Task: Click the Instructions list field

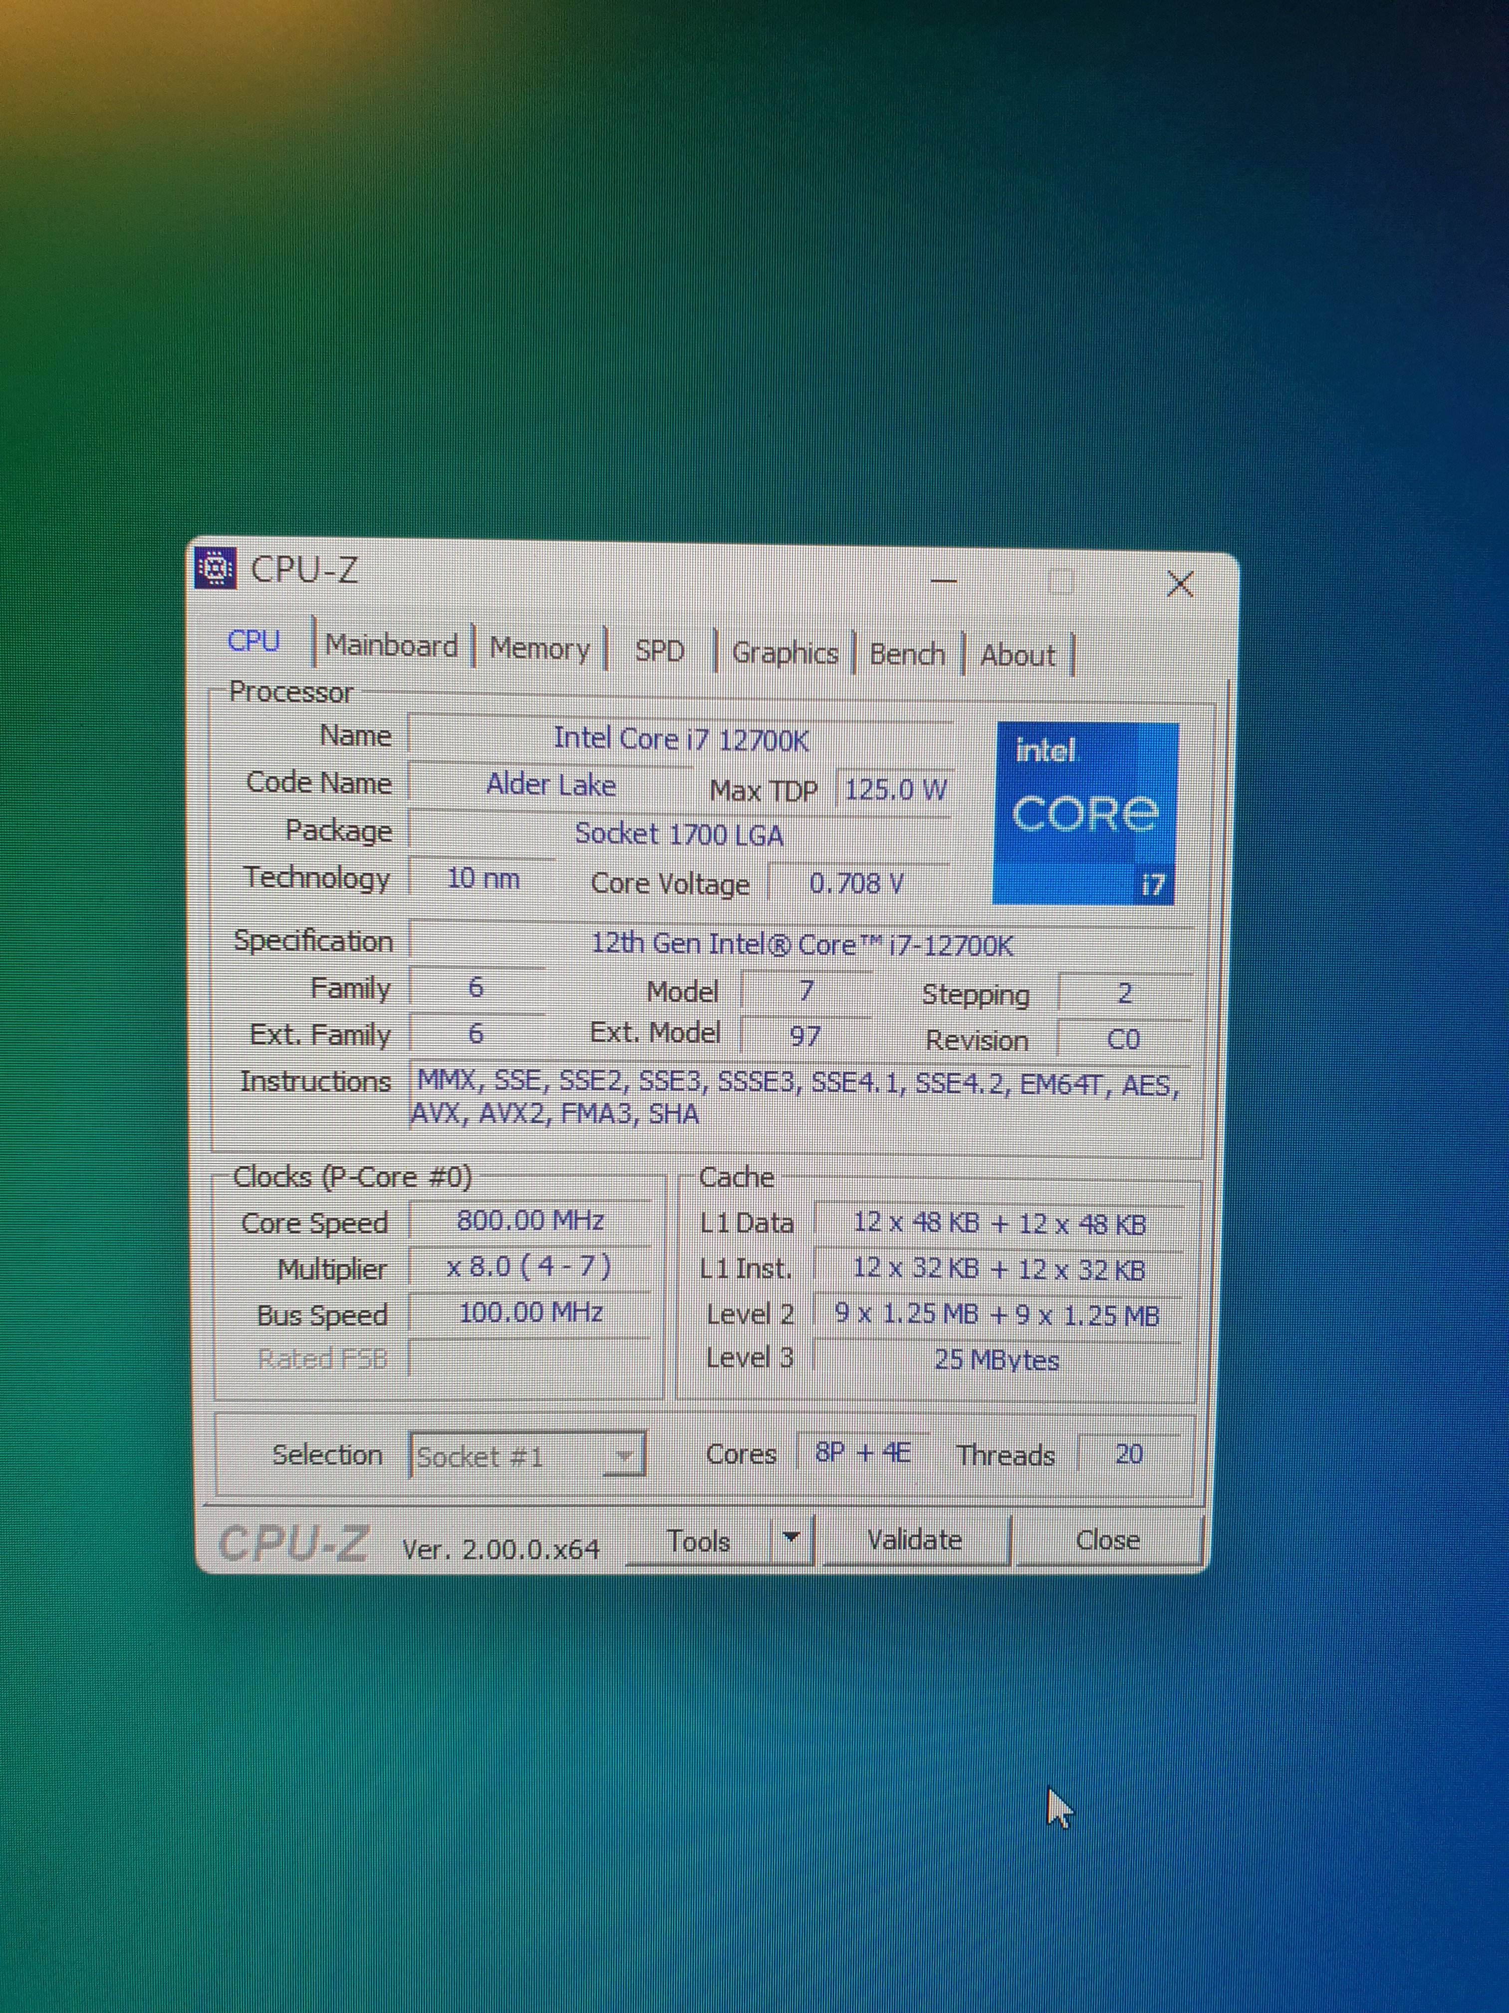Action: click(796, 1098)
